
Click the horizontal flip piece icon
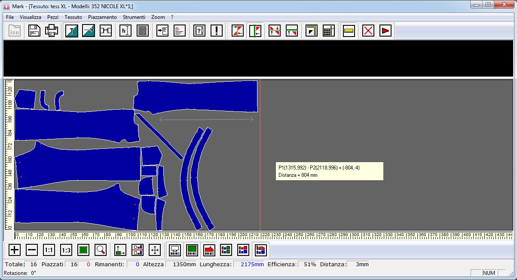tap(238, 31)
